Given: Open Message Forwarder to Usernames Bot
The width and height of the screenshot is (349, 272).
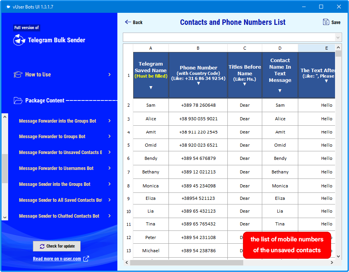Looking at the screenshot, I should point(56,168).
